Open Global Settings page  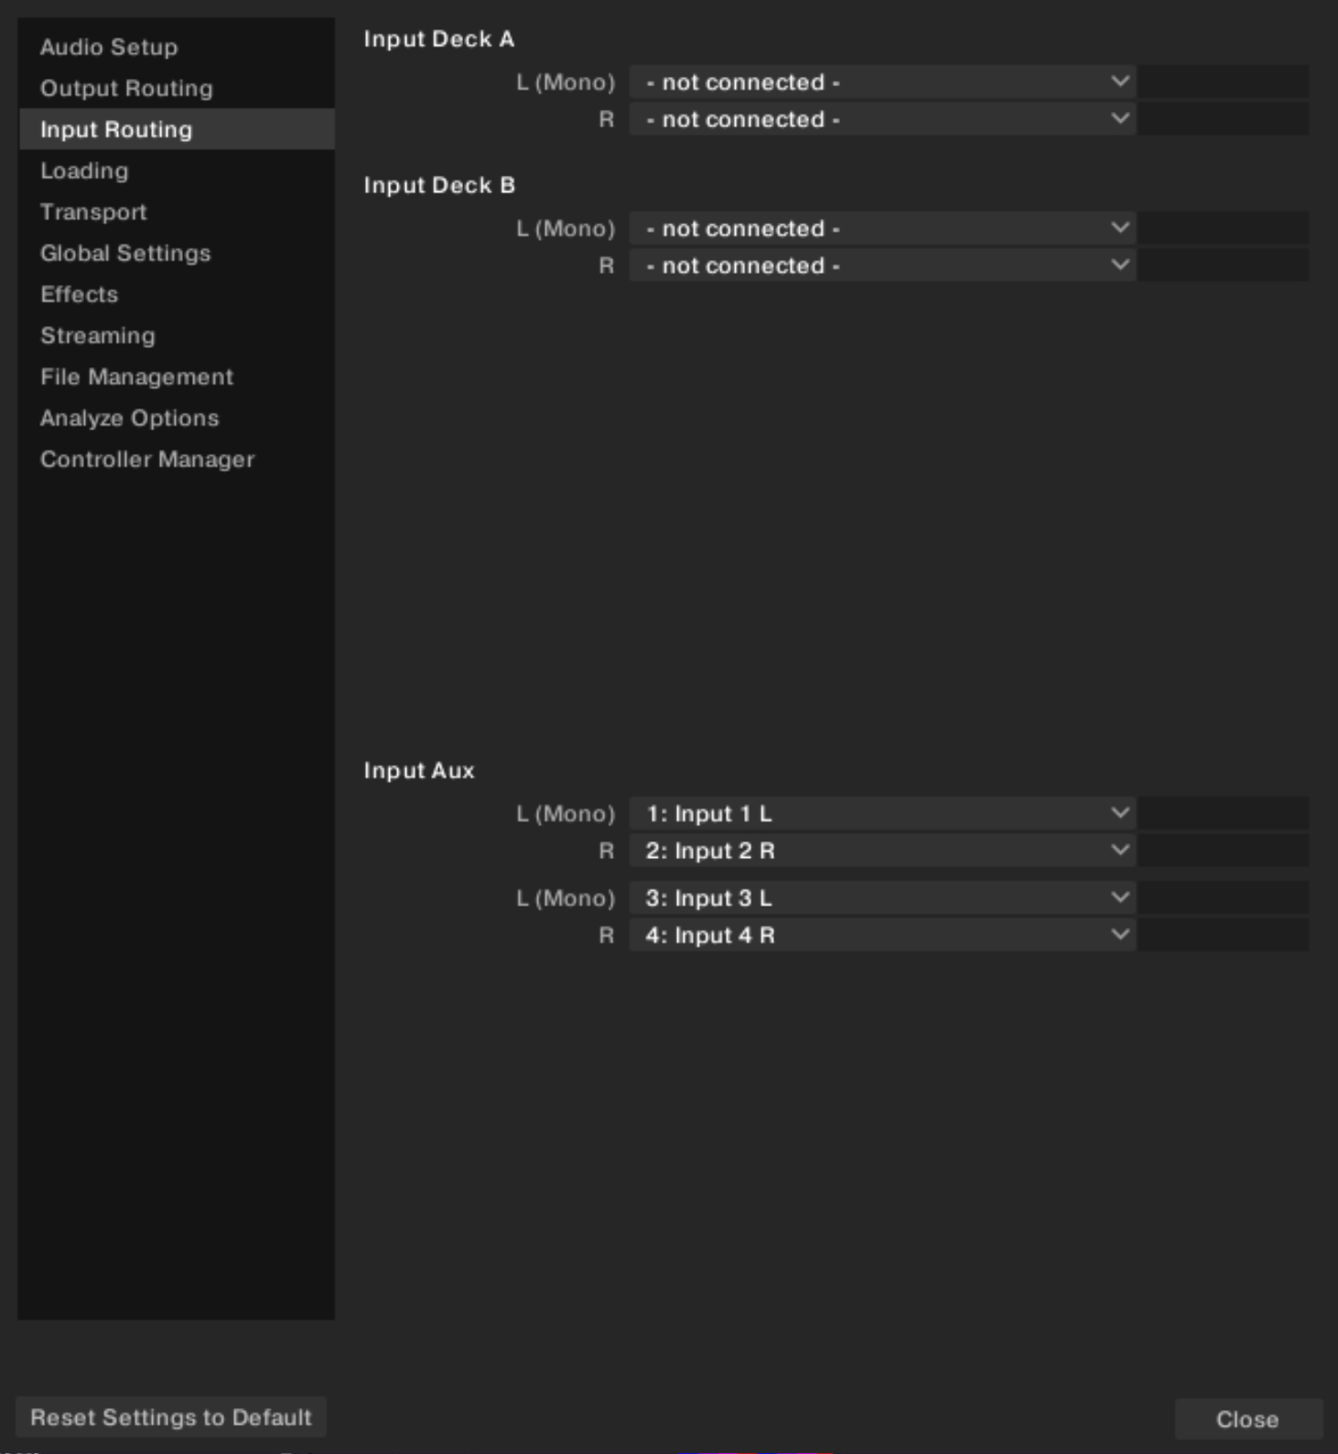coord(125,253)
